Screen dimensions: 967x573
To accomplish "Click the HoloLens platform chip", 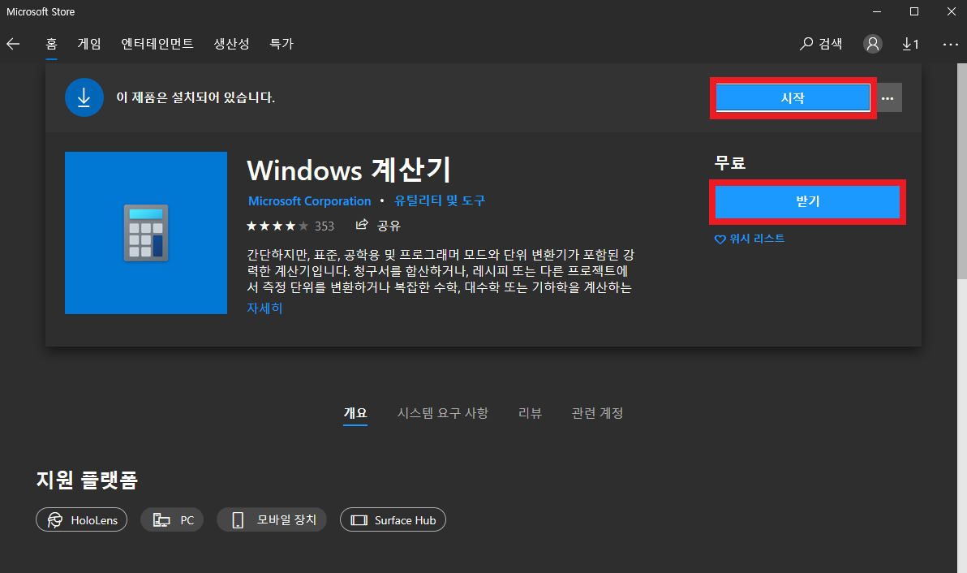I will coord(81,520).
